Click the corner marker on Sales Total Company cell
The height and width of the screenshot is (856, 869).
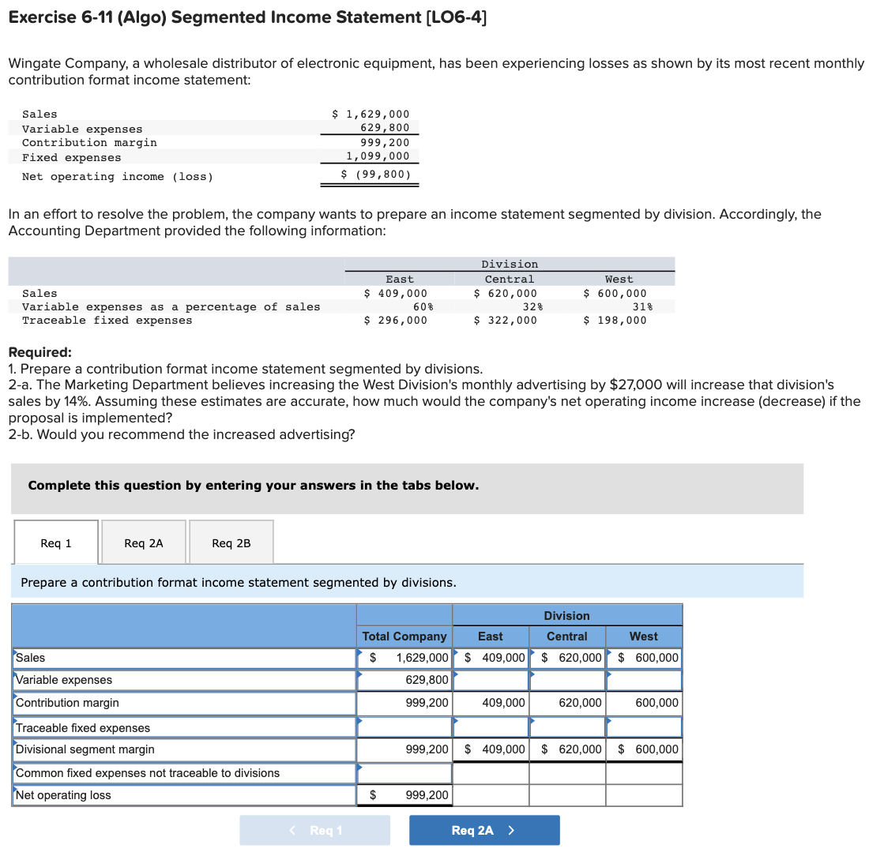coord(361,651)
